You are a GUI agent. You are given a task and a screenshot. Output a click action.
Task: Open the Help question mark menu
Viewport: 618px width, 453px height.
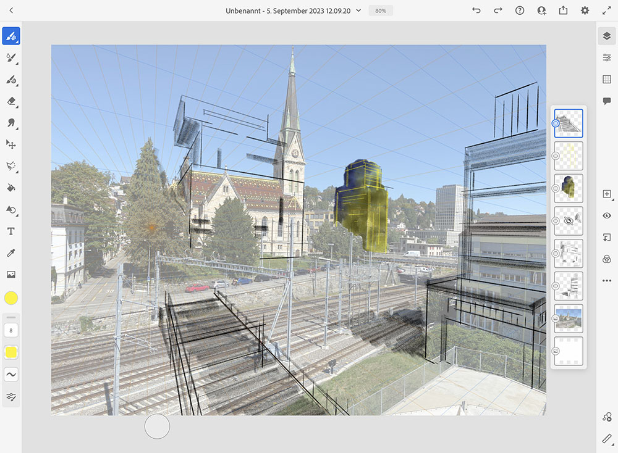click(x=520, y=10)
